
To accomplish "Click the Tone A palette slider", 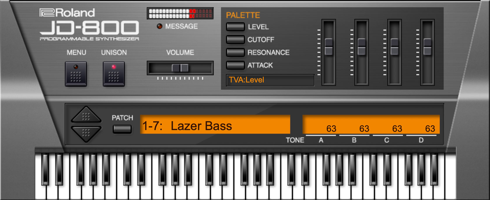I will tap(329, 47).
